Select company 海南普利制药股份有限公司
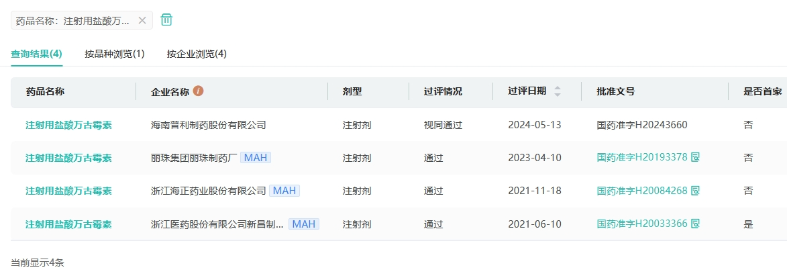Image resolution: width=787 pixels, height=278 pixels. [208, 125]
